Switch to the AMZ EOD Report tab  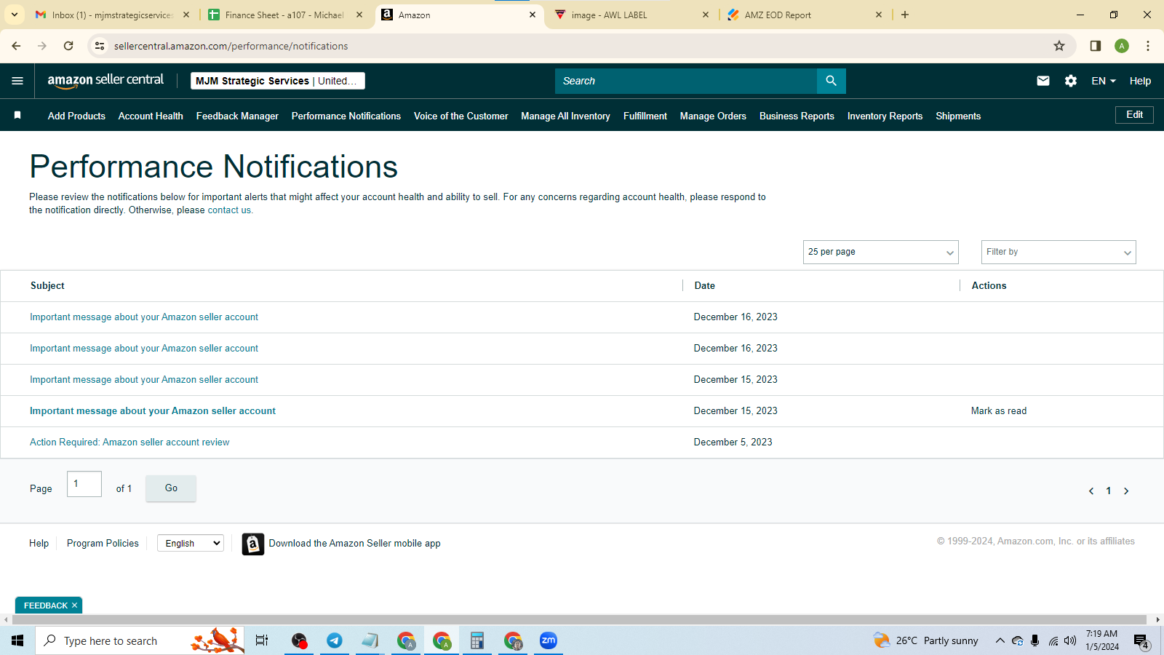tap(805, 15)
